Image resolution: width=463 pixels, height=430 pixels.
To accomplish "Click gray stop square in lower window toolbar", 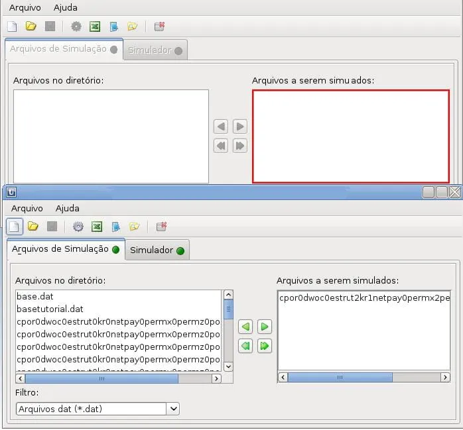I will point(52,227).
